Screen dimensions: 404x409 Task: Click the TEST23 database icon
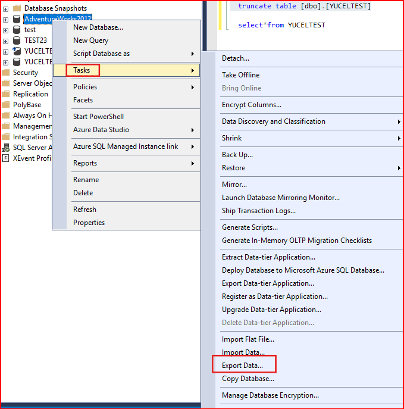pyautogui.click(x=17, y=40)
